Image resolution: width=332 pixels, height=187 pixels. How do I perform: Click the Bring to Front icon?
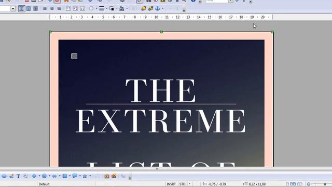144,9
